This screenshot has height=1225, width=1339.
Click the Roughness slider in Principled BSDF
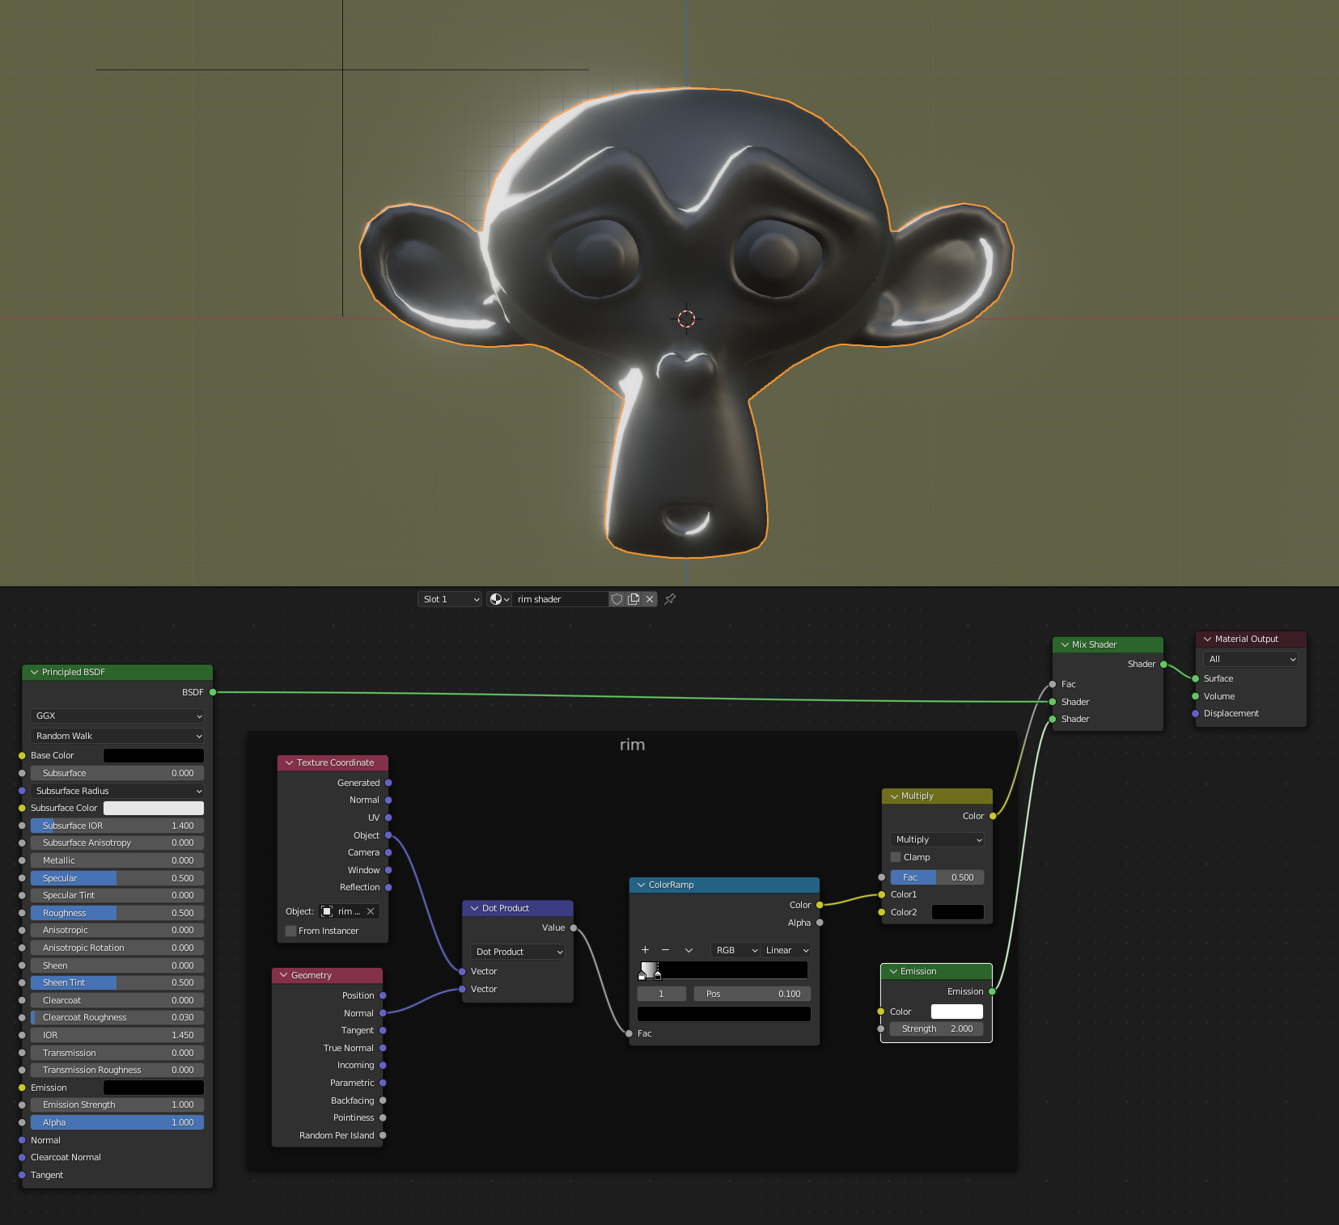pyautogui.click(x=117, y=913)
